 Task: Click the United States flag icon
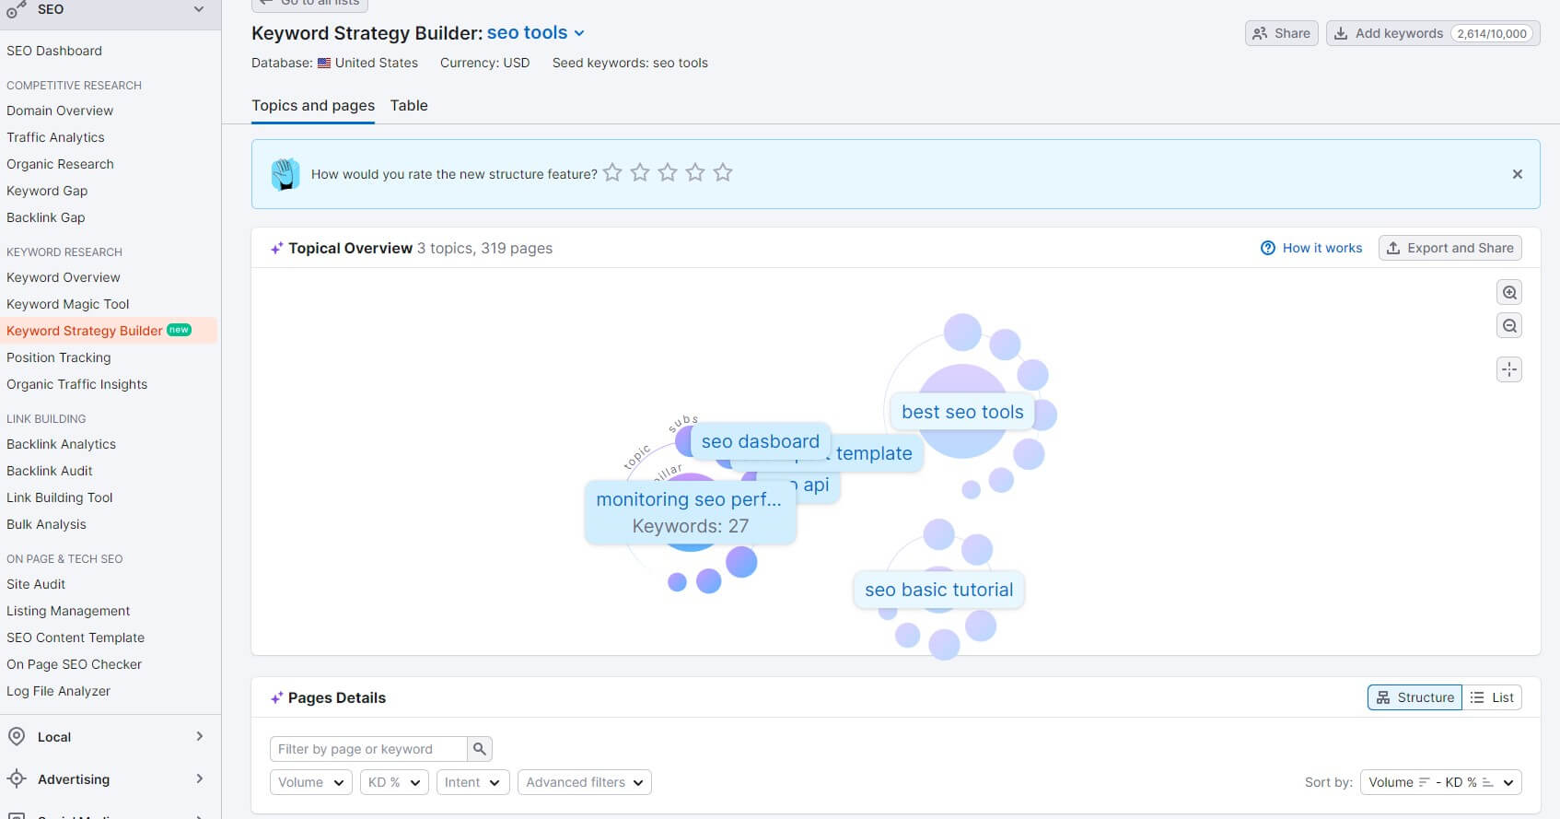pos(324,64)
